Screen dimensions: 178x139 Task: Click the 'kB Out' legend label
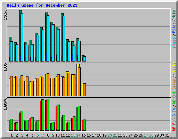point(174,98)
